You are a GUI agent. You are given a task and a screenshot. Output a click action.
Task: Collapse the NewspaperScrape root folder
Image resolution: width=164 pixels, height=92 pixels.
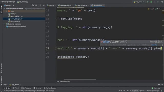4,9
